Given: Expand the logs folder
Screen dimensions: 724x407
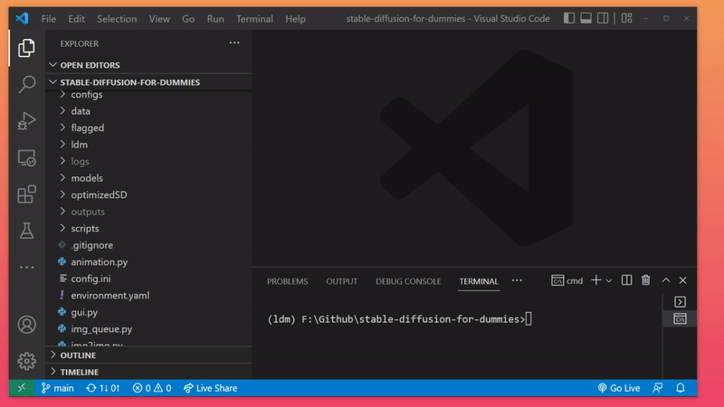Looking at the screenshot, I should tap(148, 161).
